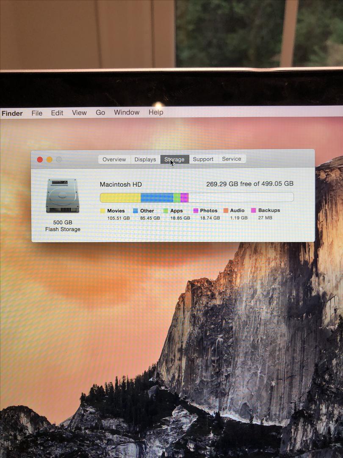Screen dimensions: 343x458
Task: Click the blue Other legend swatch
Action: 136,211
